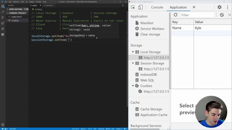232x130 pixels.
Task: Select the Name key cell in table
Action: 182,28
